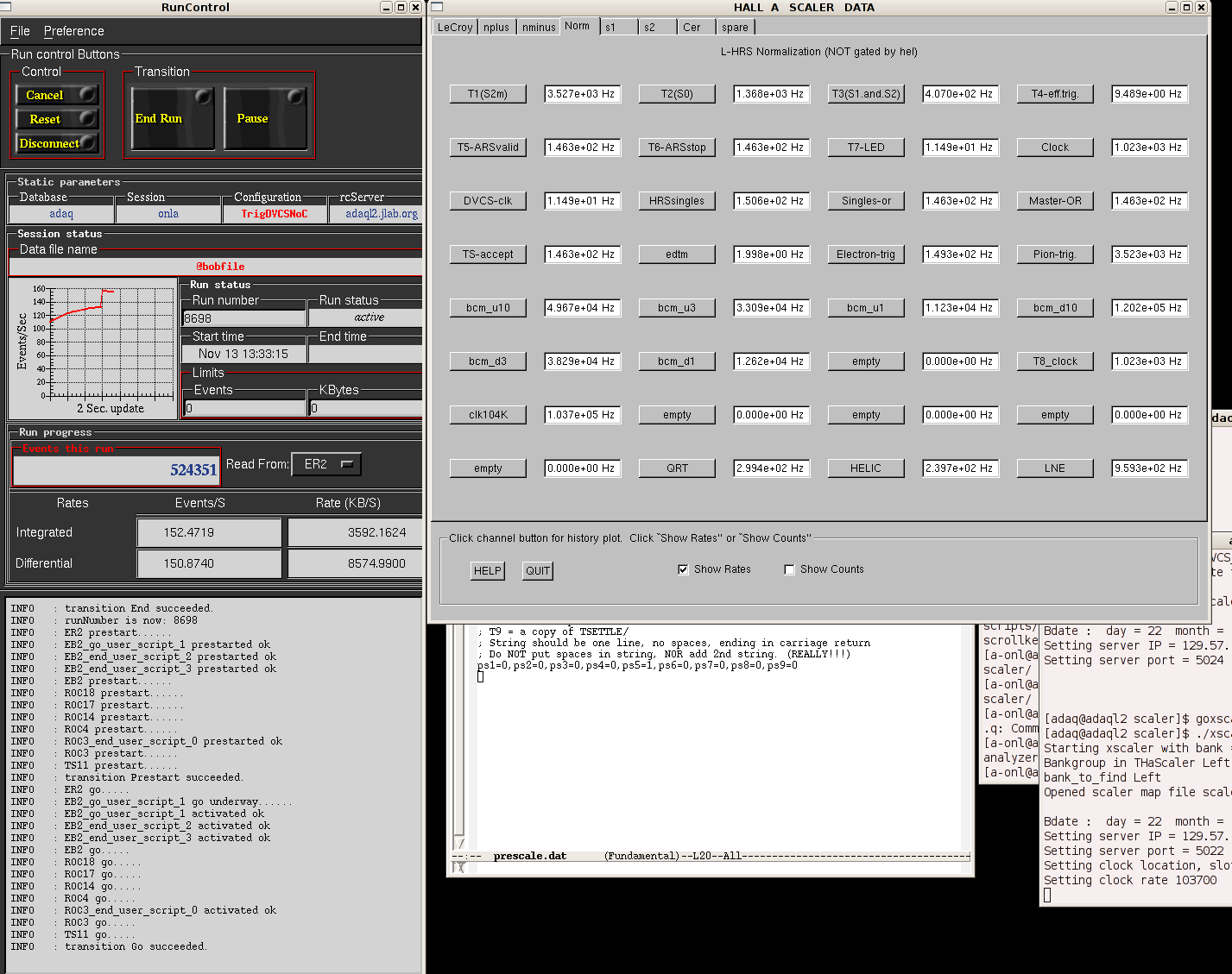Click the DVCS-clk channel button
1232x974 pixels.
(488, 201)
